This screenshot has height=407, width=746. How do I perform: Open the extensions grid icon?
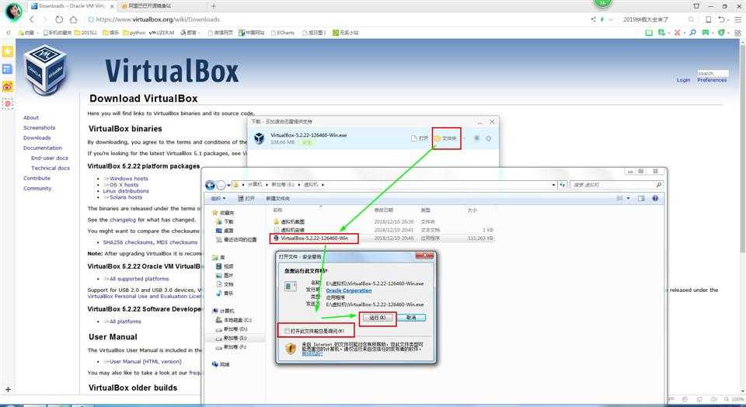pos(737,33)
